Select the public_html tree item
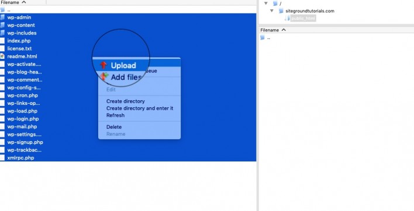Image resolution: width=414 pixels, height=211 pixels. [x=303, y=19]
